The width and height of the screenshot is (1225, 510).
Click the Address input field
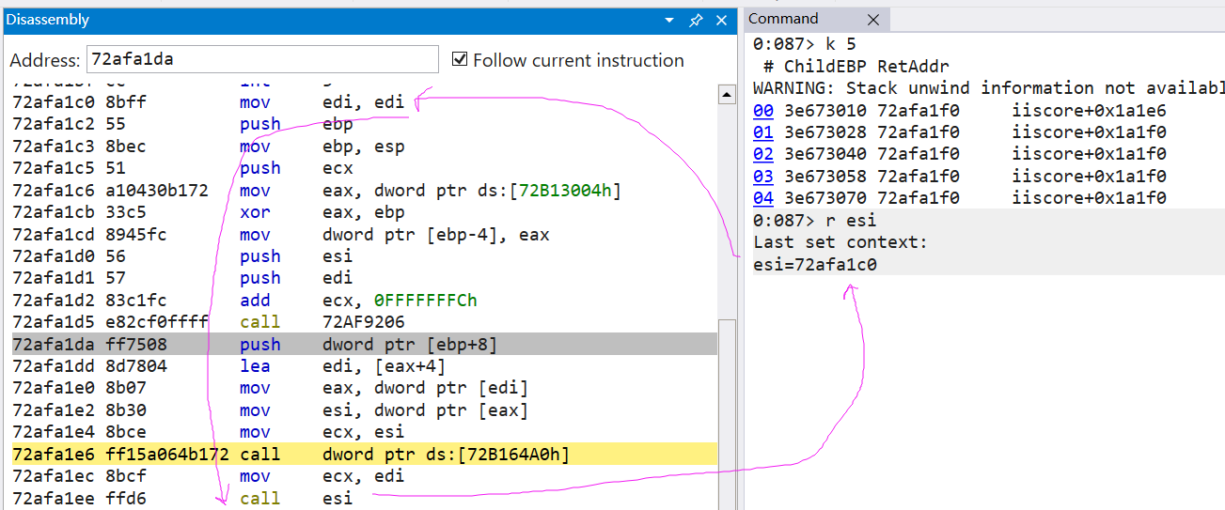pos(262,60)
